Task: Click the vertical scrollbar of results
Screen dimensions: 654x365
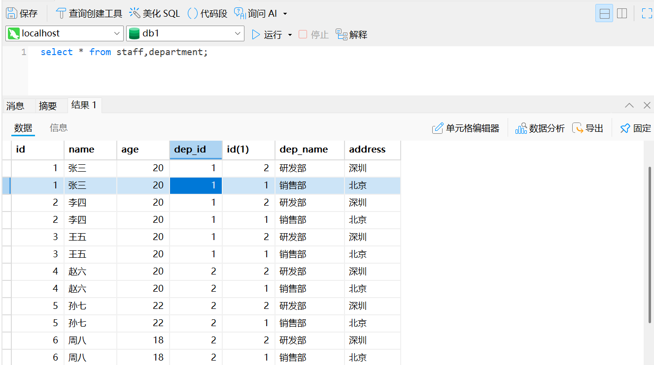Action: 650,245
